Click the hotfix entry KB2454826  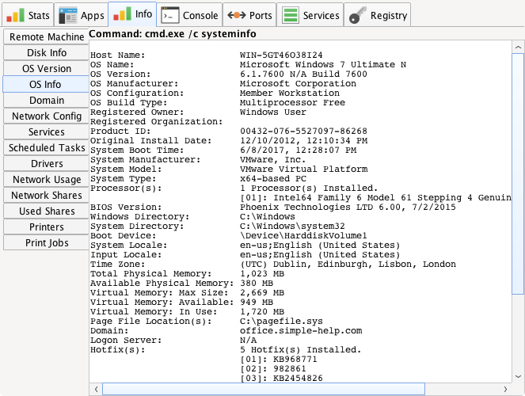click(x=298, y=379)
